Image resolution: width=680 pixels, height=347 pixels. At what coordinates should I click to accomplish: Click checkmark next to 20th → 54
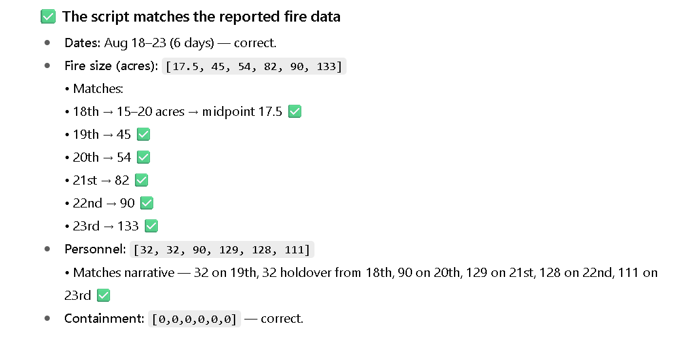pos(143,157)
